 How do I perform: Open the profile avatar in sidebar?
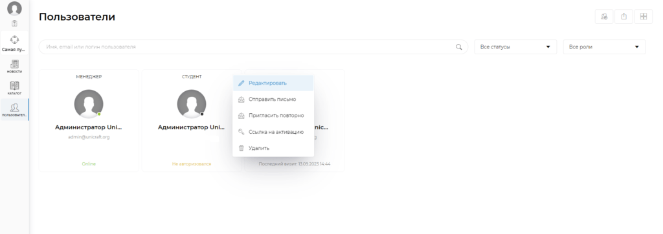click(x=14, y=8)
